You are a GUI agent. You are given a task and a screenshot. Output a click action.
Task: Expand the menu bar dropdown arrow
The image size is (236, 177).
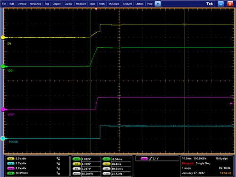pyautogui.click(x=158, y=4)
